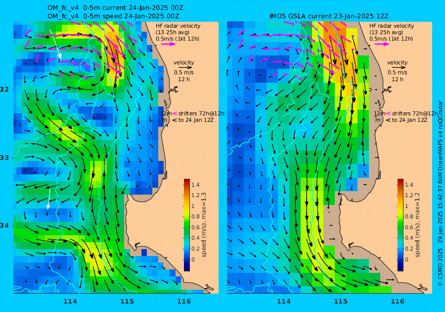445x312 pixels.
Task: Click 'drifters 72h@12h' label in right panel
Action: [x=415, y=113]
